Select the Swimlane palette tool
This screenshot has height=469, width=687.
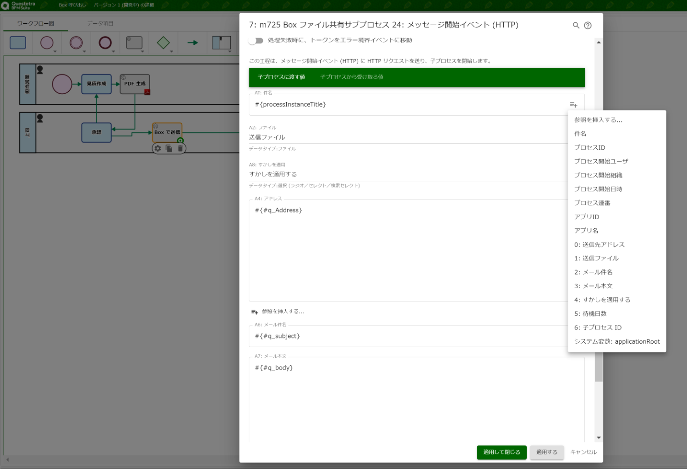pyautogui.click(x=221, y=43)
